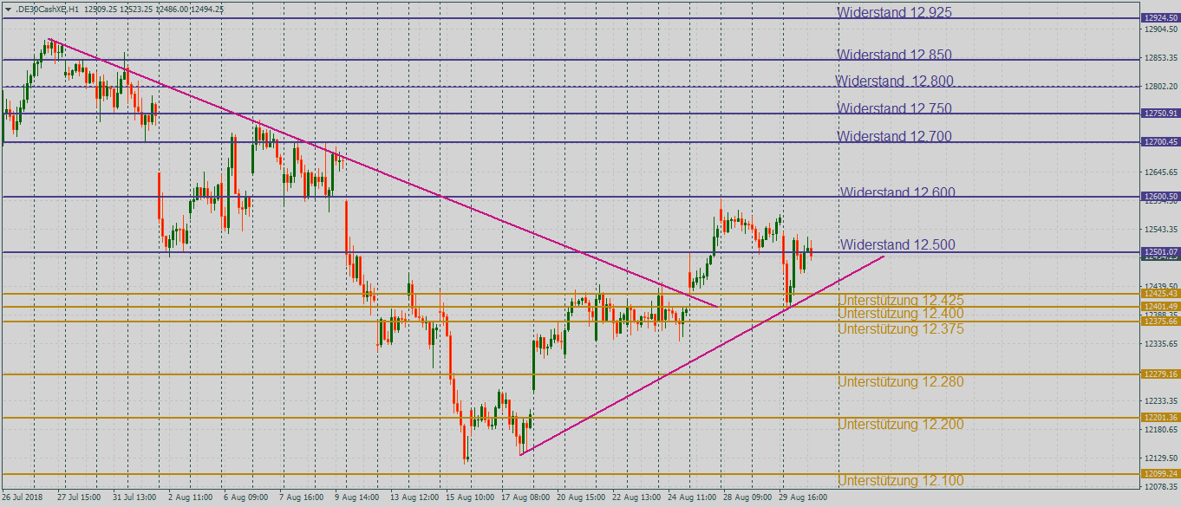Select the Unterstützung 12.425 label
This screenshot has width=1181, height=507.
(x=901, y=300)
